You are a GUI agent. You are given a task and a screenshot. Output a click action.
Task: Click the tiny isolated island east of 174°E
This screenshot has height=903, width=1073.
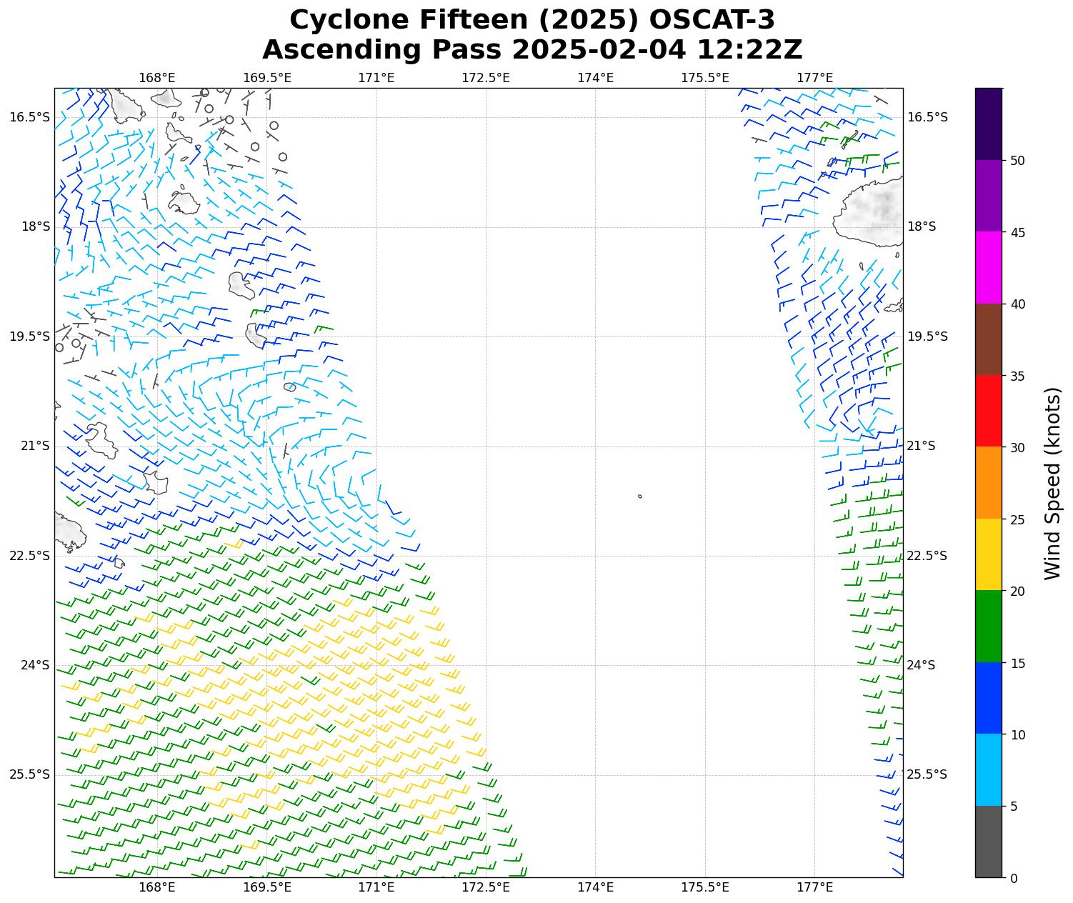(x=639, y=496)
